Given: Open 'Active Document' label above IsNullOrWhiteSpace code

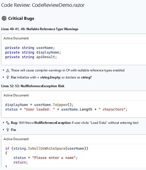Looking at the screenshot, I should point(16,139).
